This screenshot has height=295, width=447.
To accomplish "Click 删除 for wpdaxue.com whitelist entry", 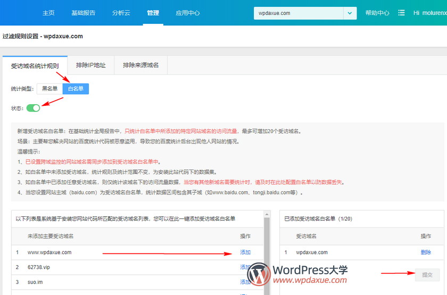I will tap(426, 252).
